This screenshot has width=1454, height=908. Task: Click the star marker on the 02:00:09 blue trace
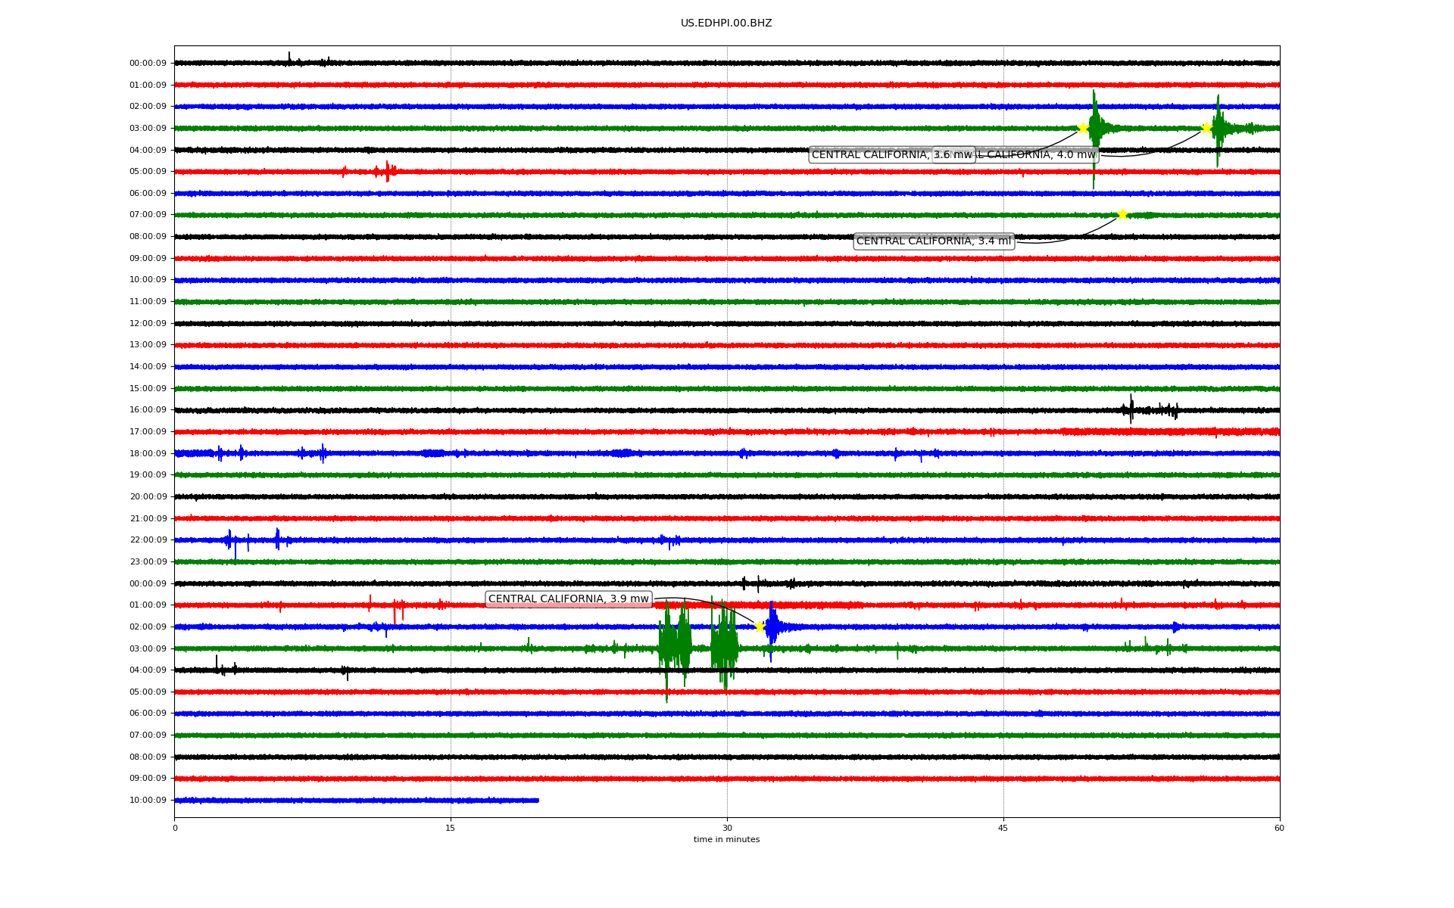[760, 627]
